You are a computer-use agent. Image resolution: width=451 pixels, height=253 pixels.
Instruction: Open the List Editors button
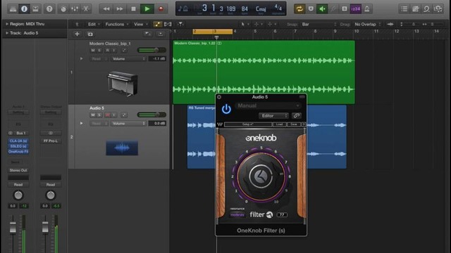click(x=404, y=9)
